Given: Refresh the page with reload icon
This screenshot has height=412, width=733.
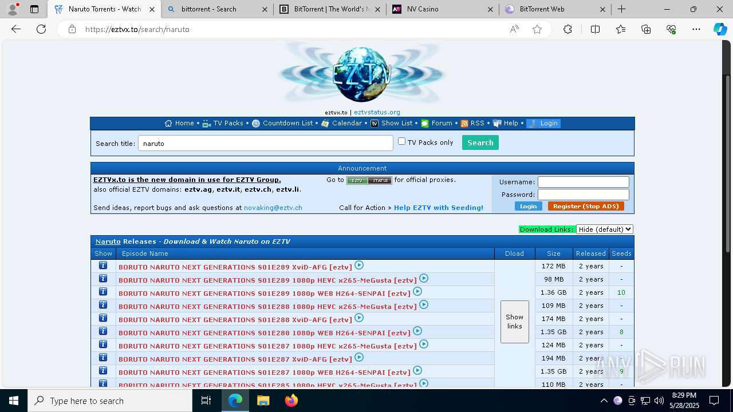Looking at the screenshot, I should pyautogui.click(x=41, y=29).
